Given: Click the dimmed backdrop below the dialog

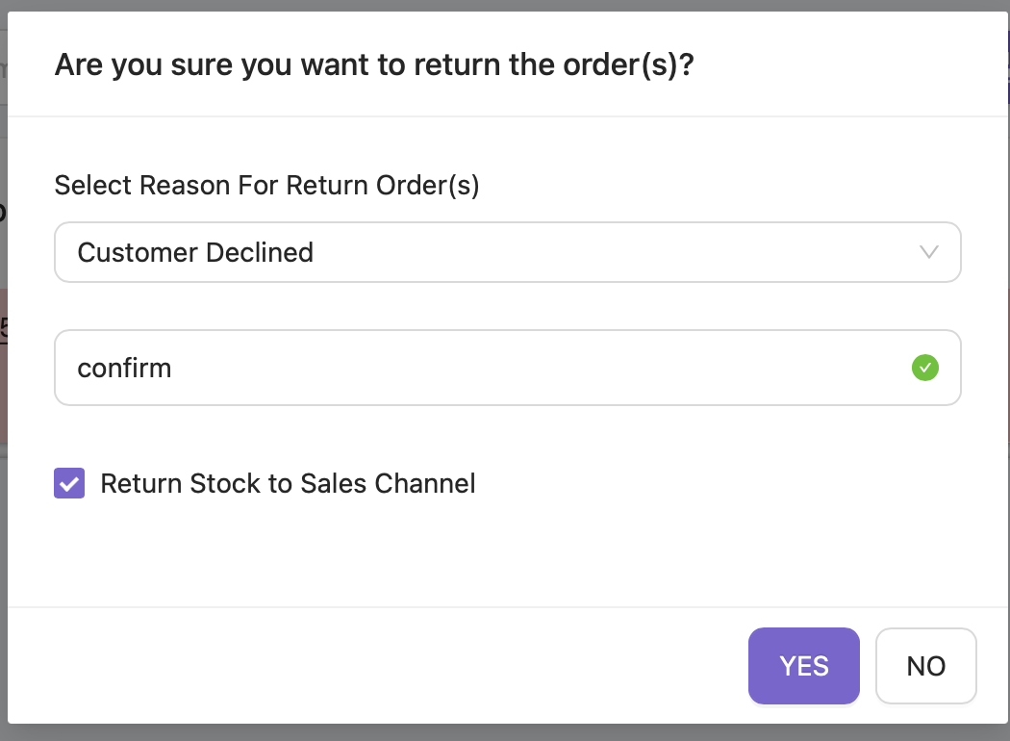Looking at the screenshot, I should pyautogui.click(x=505, y=732).
